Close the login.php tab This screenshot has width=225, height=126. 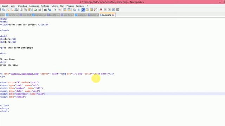tap(45, 15)
